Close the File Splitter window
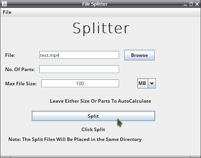Viewport: 201px width, 158px height. pos(197,4)
